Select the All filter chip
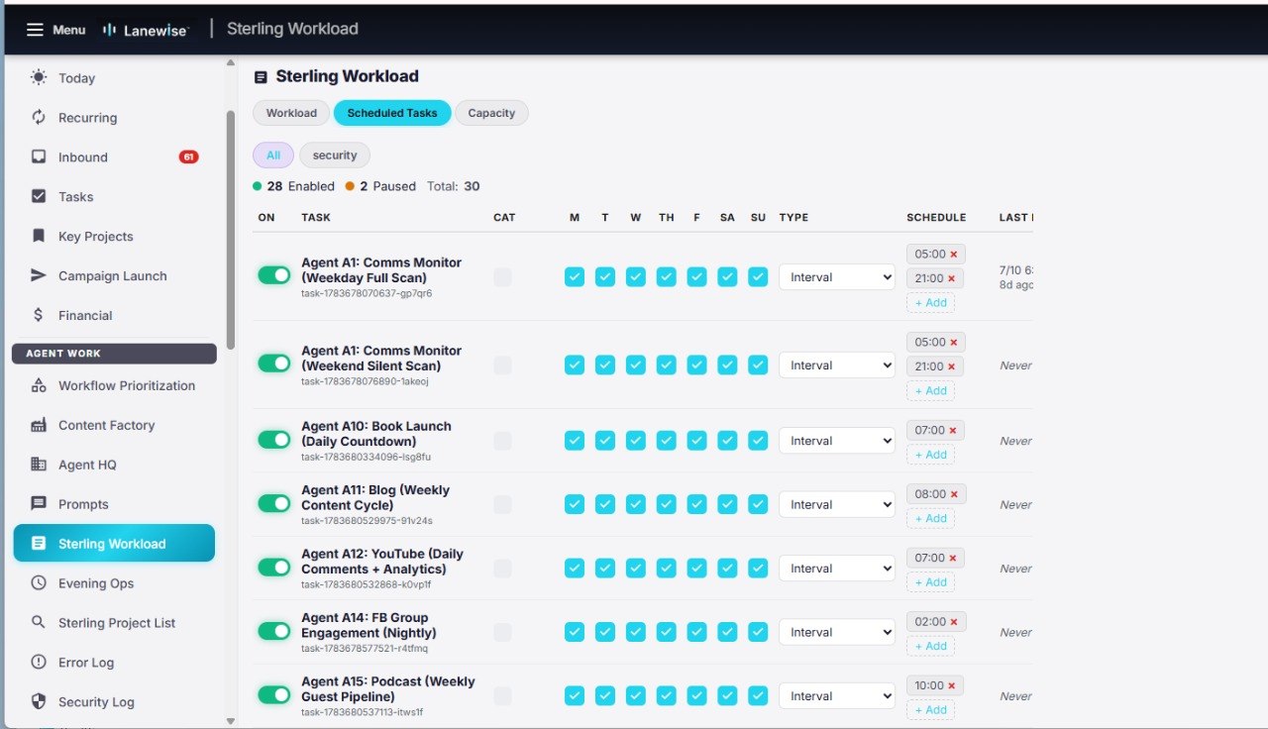This screenshot has height=729, width=1268. (x=273, y=156)
